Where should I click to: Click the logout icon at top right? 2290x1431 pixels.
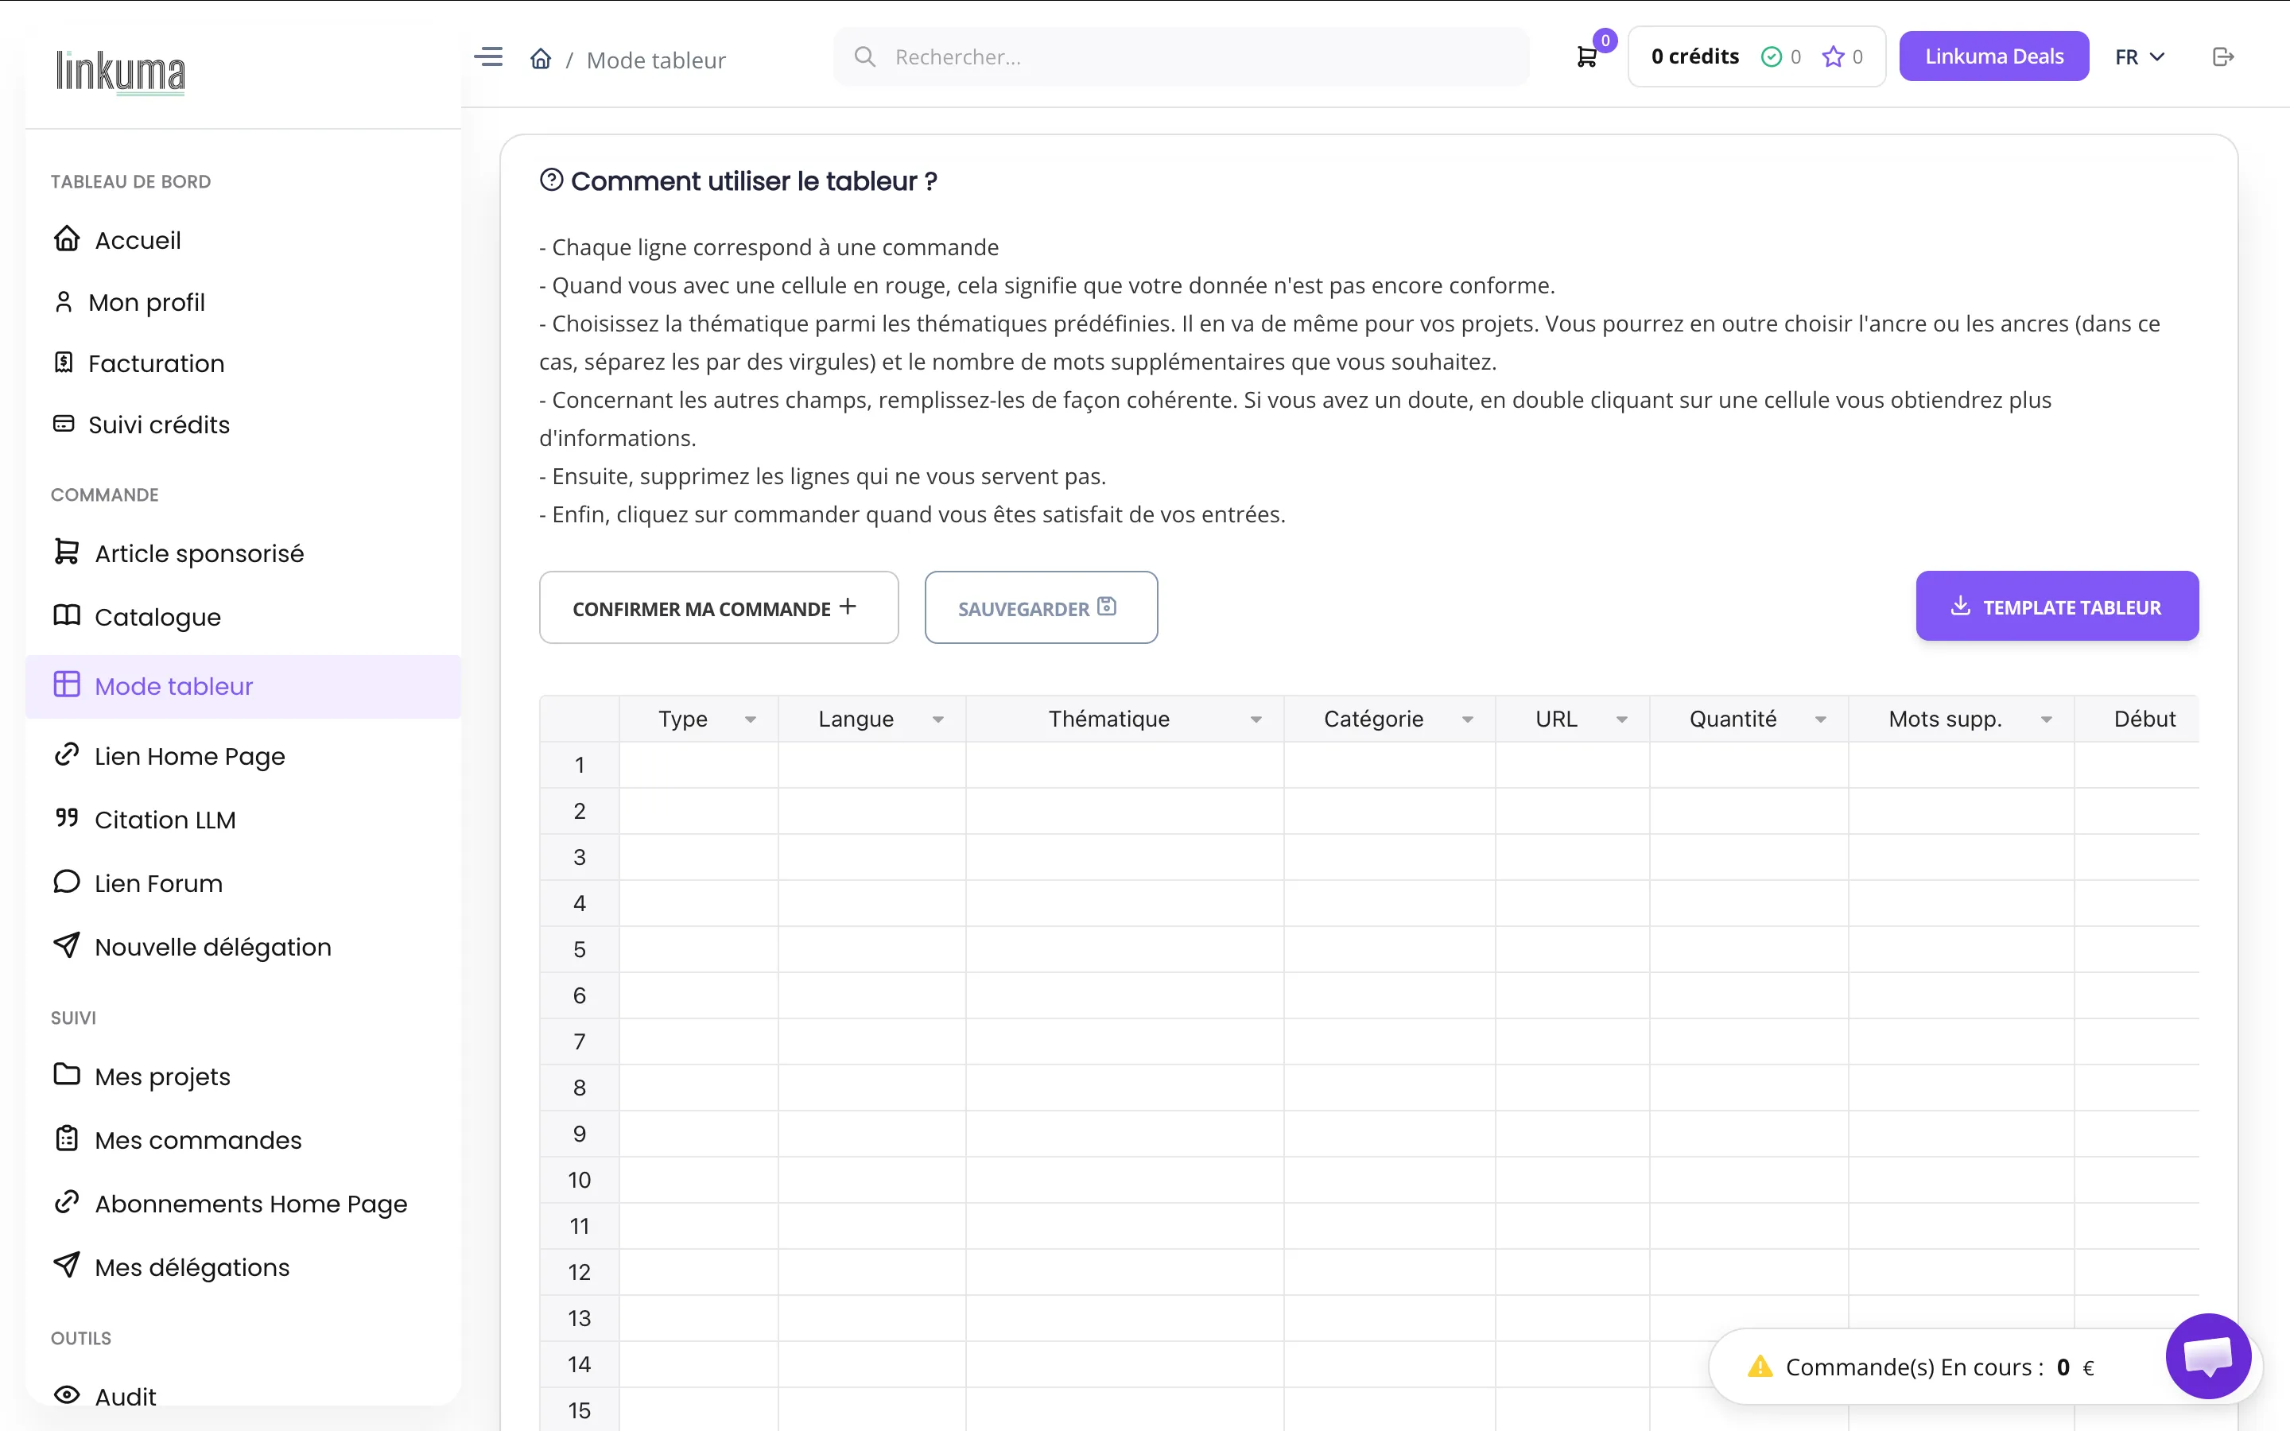(2223, 56)
